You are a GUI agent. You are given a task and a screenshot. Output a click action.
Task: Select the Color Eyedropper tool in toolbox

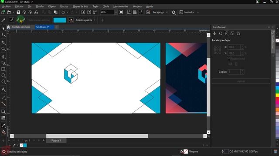click(x=3, y=126)
